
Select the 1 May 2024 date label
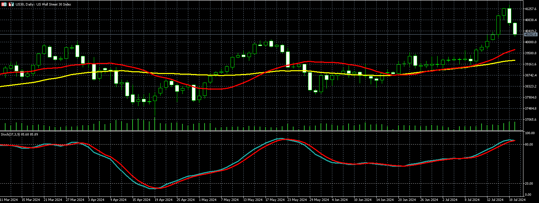click(x=206, y=200)
